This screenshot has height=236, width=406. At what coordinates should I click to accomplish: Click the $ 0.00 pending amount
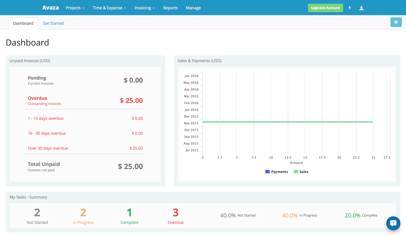[133, 80]
